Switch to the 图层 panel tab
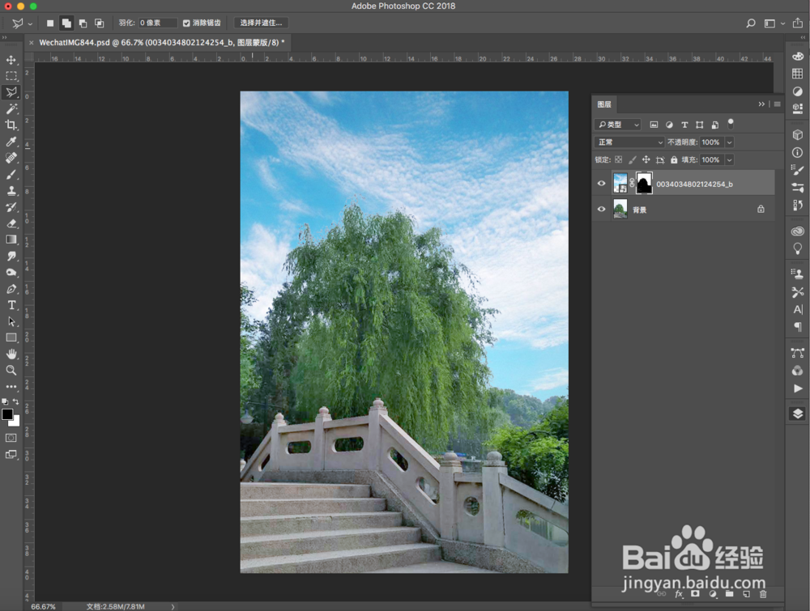Image resolution: width=810 pixels, height=611 pixels. 604,104
